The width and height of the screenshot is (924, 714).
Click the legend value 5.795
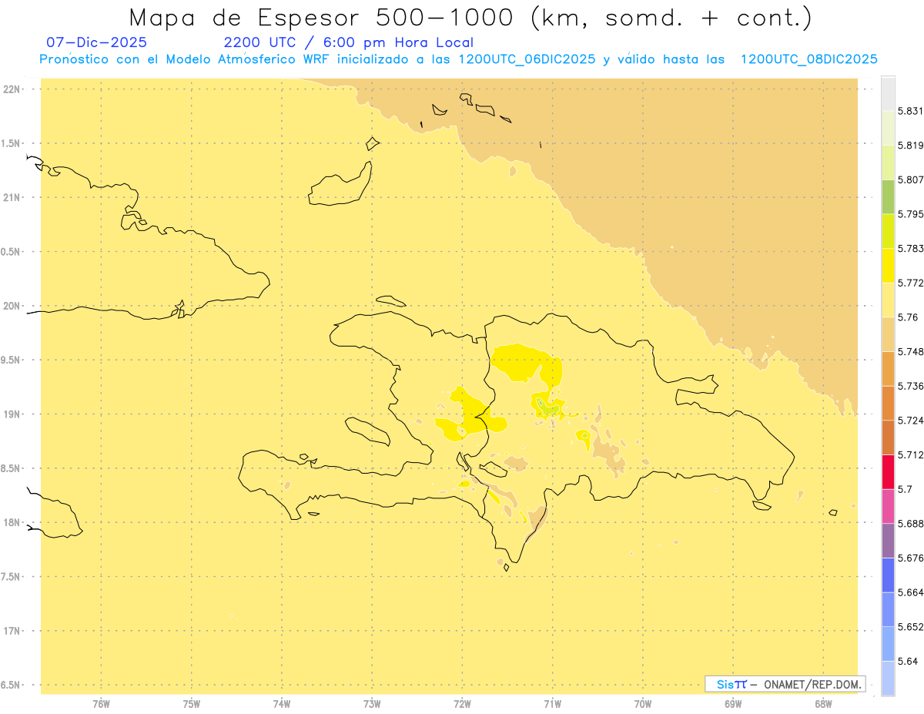click(911, 214)
